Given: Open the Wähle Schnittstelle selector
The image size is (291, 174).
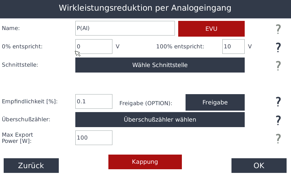Looking at the screenshot, I should click(x=160, y=65).
